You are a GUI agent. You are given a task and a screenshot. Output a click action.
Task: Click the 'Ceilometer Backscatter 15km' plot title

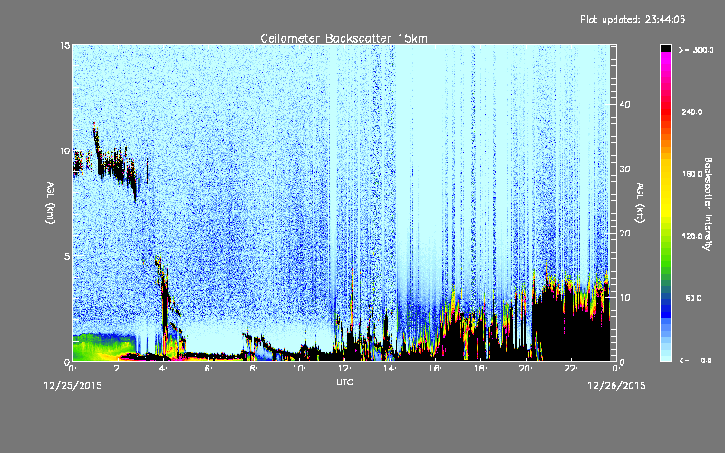343,38
